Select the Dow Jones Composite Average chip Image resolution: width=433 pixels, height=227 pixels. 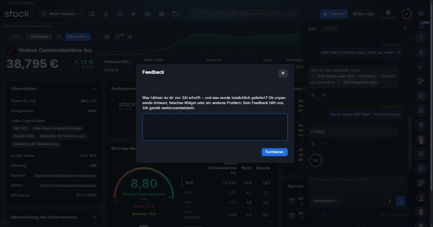pos(58,128)
